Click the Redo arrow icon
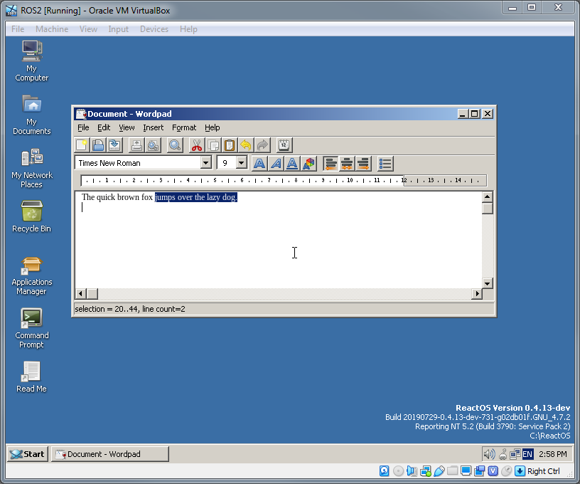580x484 pixels. tap(262, 145)
